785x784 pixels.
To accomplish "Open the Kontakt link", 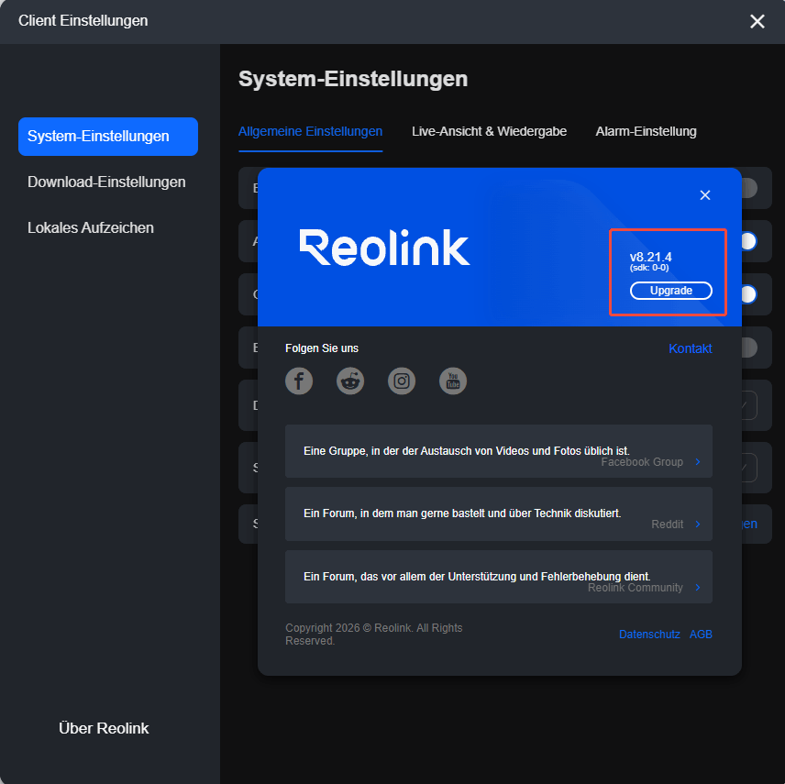I will 690,348.
